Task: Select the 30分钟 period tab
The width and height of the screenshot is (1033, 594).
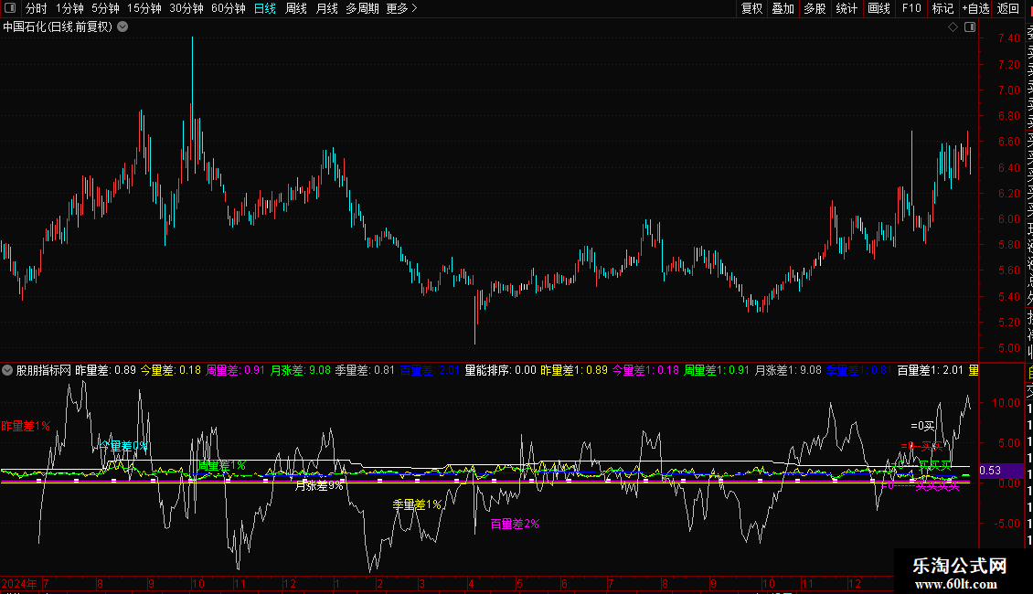Action: pyautogui.click(x=186, y=8)
